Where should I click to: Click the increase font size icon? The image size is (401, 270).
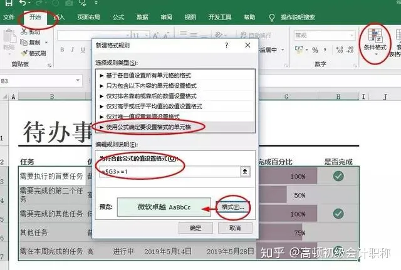pyautogui.click(x=156, y=35)
